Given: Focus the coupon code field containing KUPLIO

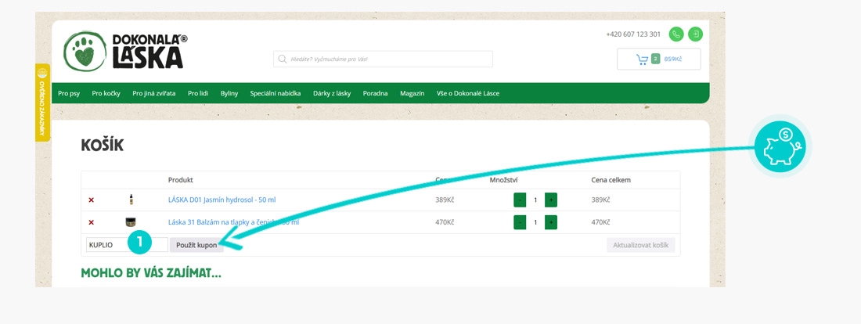Looking at the screenshot, I should pyautogui.click(x=127, y=245).
